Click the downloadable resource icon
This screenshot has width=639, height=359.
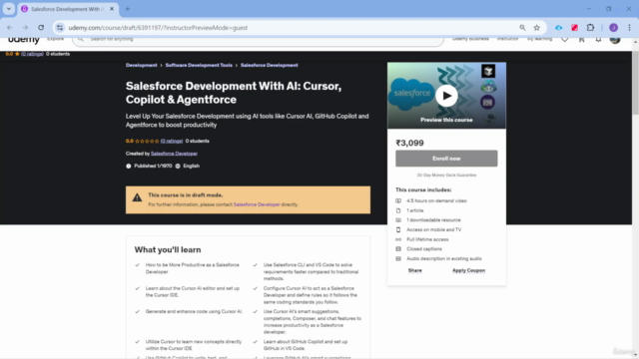click(x=398, y=220)
